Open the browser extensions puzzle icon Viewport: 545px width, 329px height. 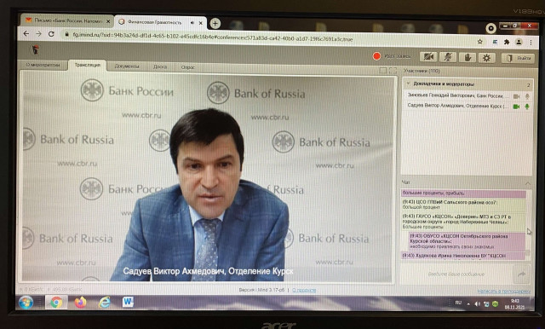(x=507, y=42)
